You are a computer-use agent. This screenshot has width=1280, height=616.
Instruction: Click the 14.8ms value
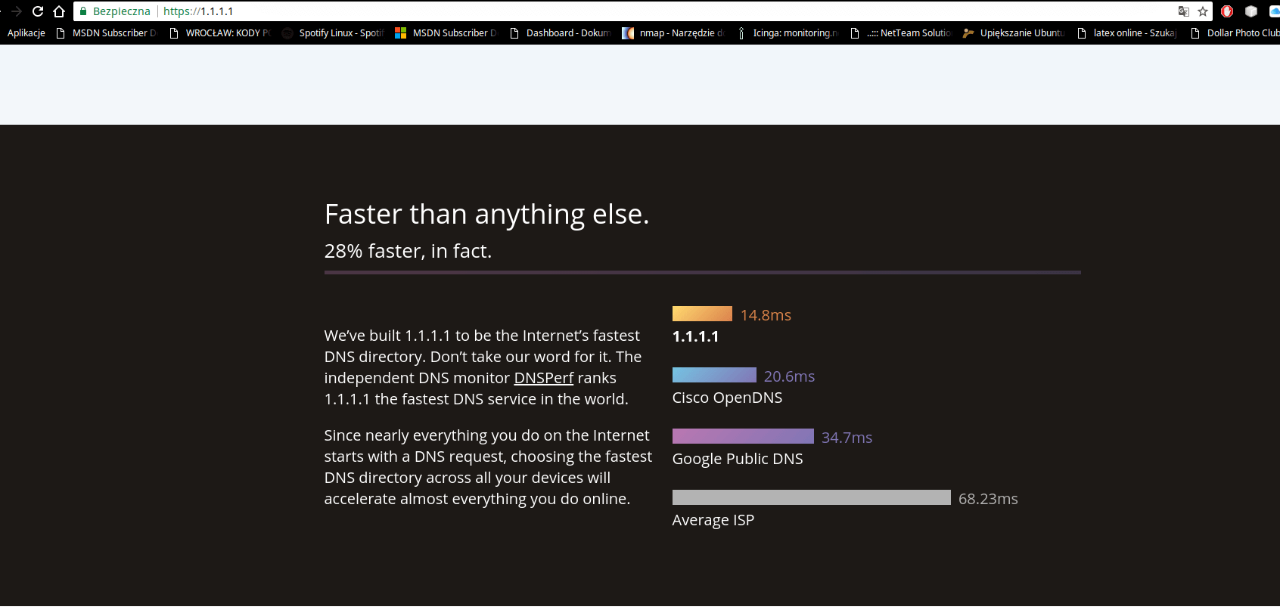coord(766,315)
